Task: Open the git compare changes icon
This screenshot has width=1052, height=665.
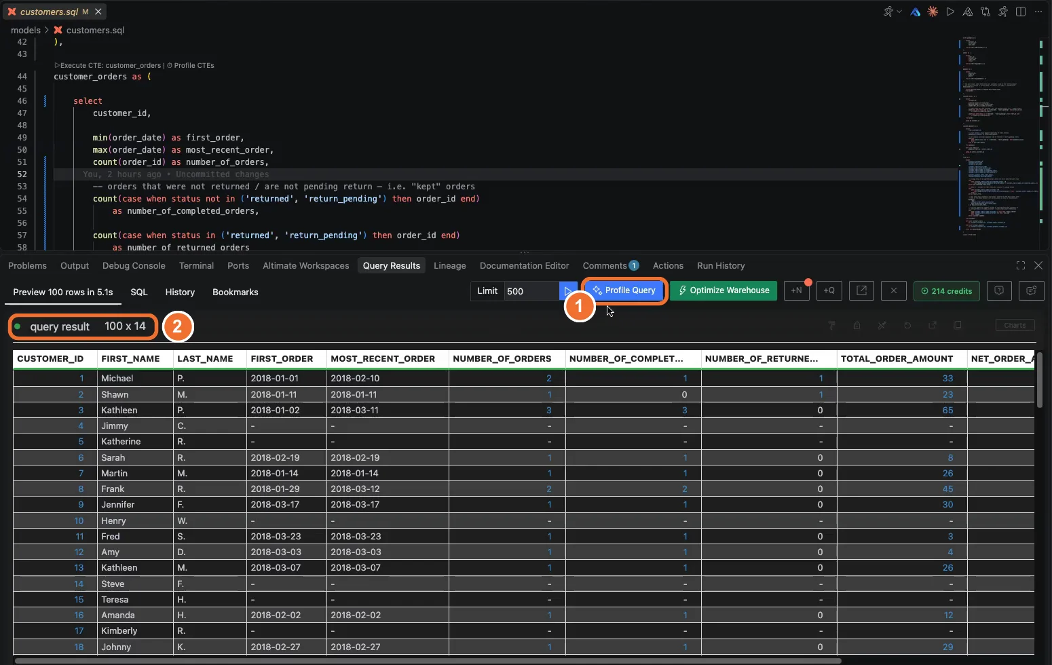Action: 985,12
